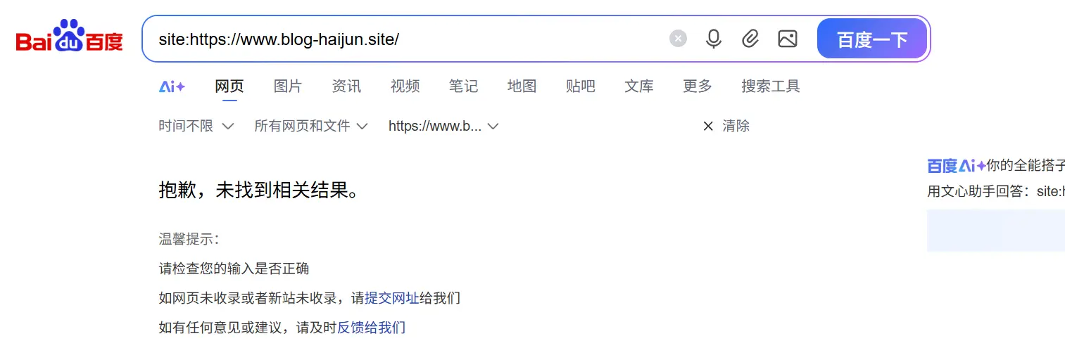Viewport: 1065px width, 355px height.
Task: Click the X icon beside 清除
Action: (708, 127)
